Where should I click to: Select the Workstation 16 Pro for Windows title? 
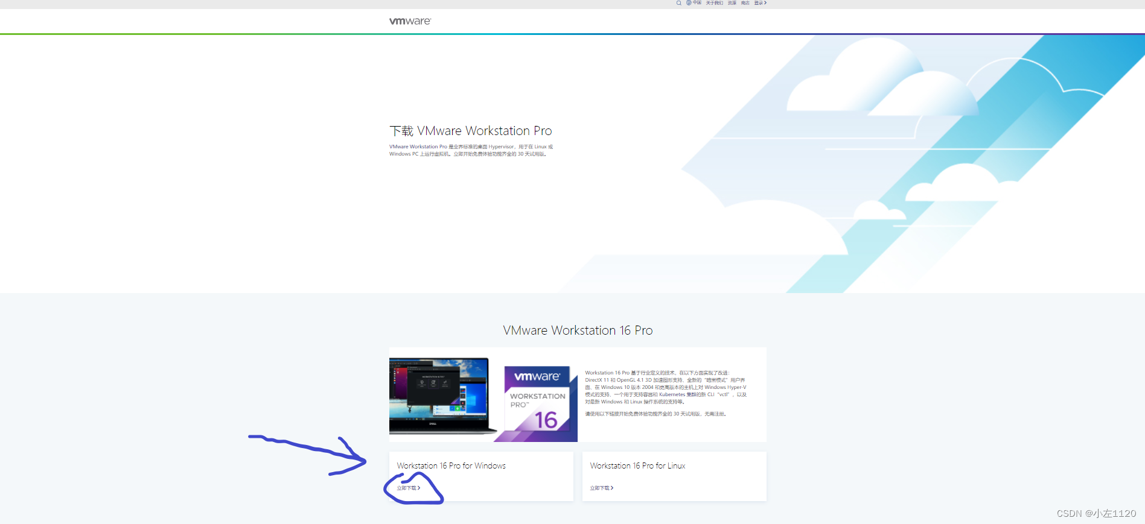(x=451, y=466)
